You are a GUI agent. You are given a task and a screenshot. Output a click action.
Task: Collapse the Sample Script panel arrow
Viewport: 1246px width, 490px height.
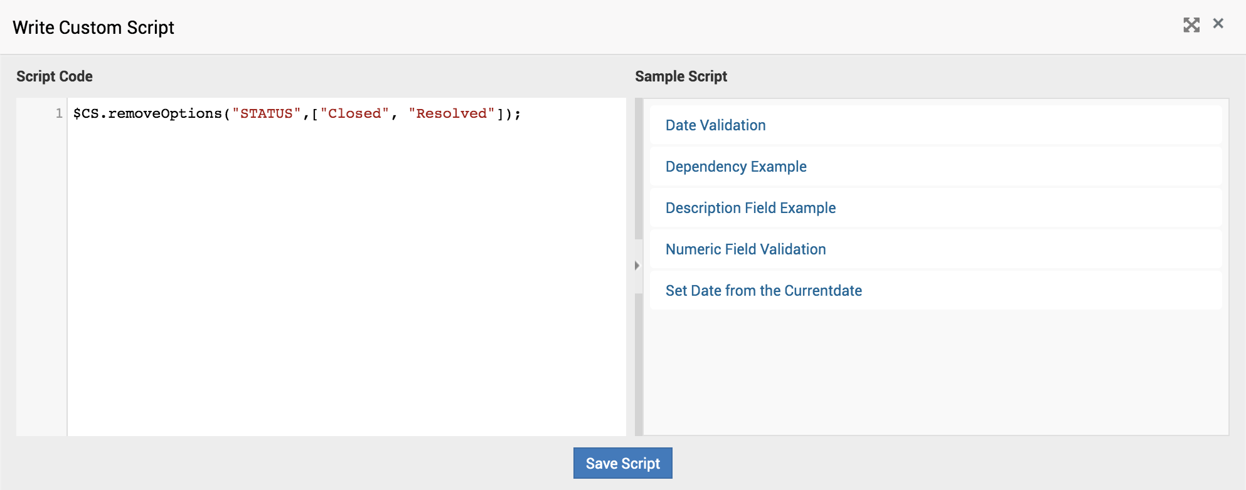(637, 266)
